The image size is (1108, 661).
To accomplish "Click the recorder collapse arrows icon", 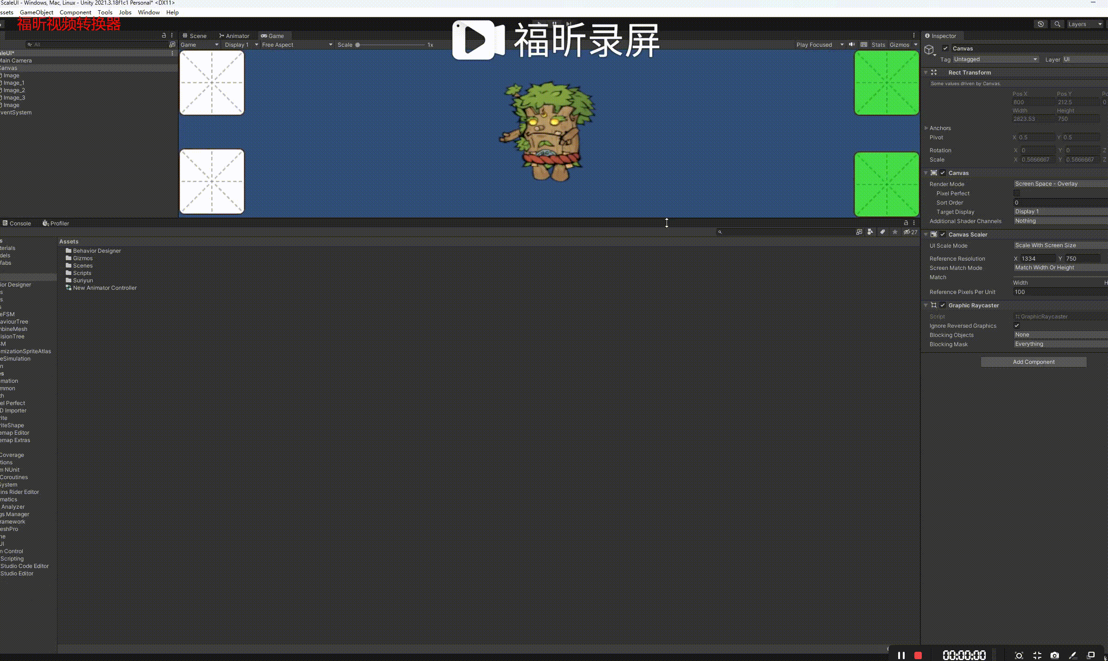I will coord(1037,655).
